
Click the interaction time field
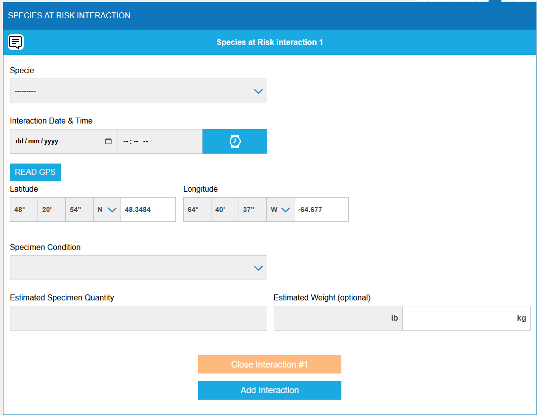pos(159,141)
